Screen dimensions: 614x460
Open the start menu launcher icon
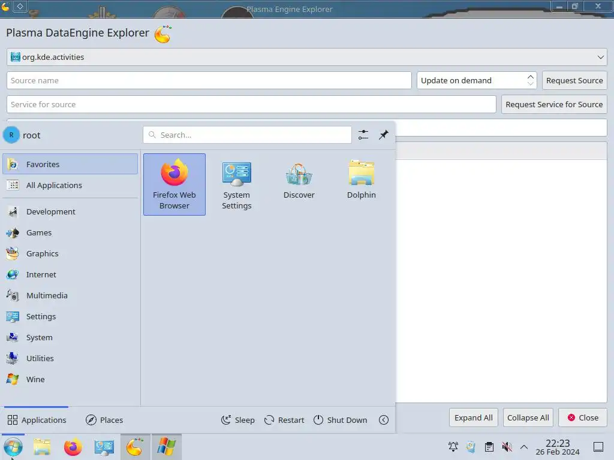coord(13,447)
